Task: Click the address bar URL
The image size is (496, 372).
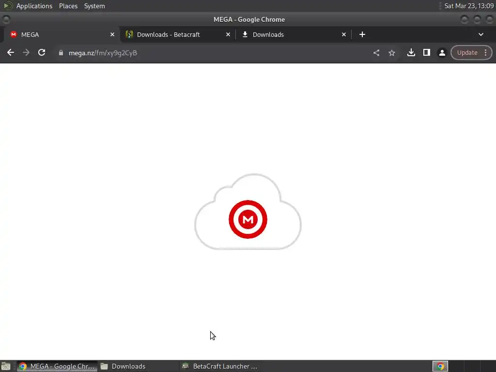Action: coord(103,53)
